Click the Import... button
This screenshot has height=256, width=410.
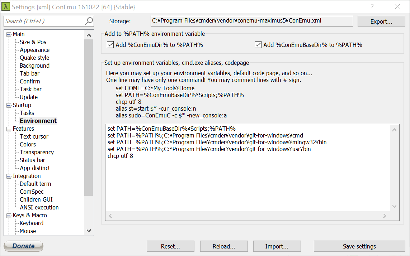click(x=277, y=246)
